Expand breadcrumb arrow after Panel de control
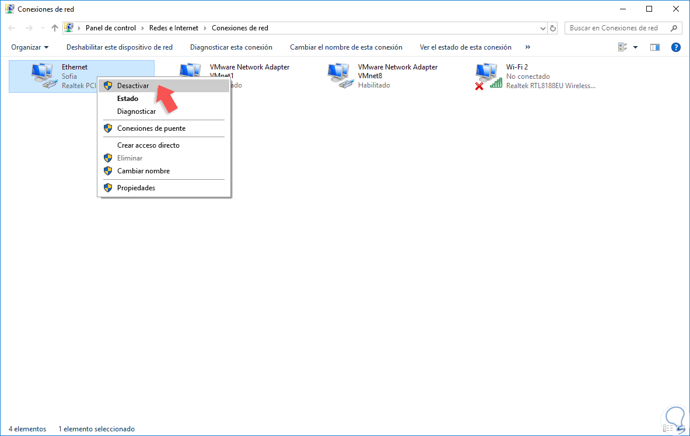 click(x=142, y=28)
